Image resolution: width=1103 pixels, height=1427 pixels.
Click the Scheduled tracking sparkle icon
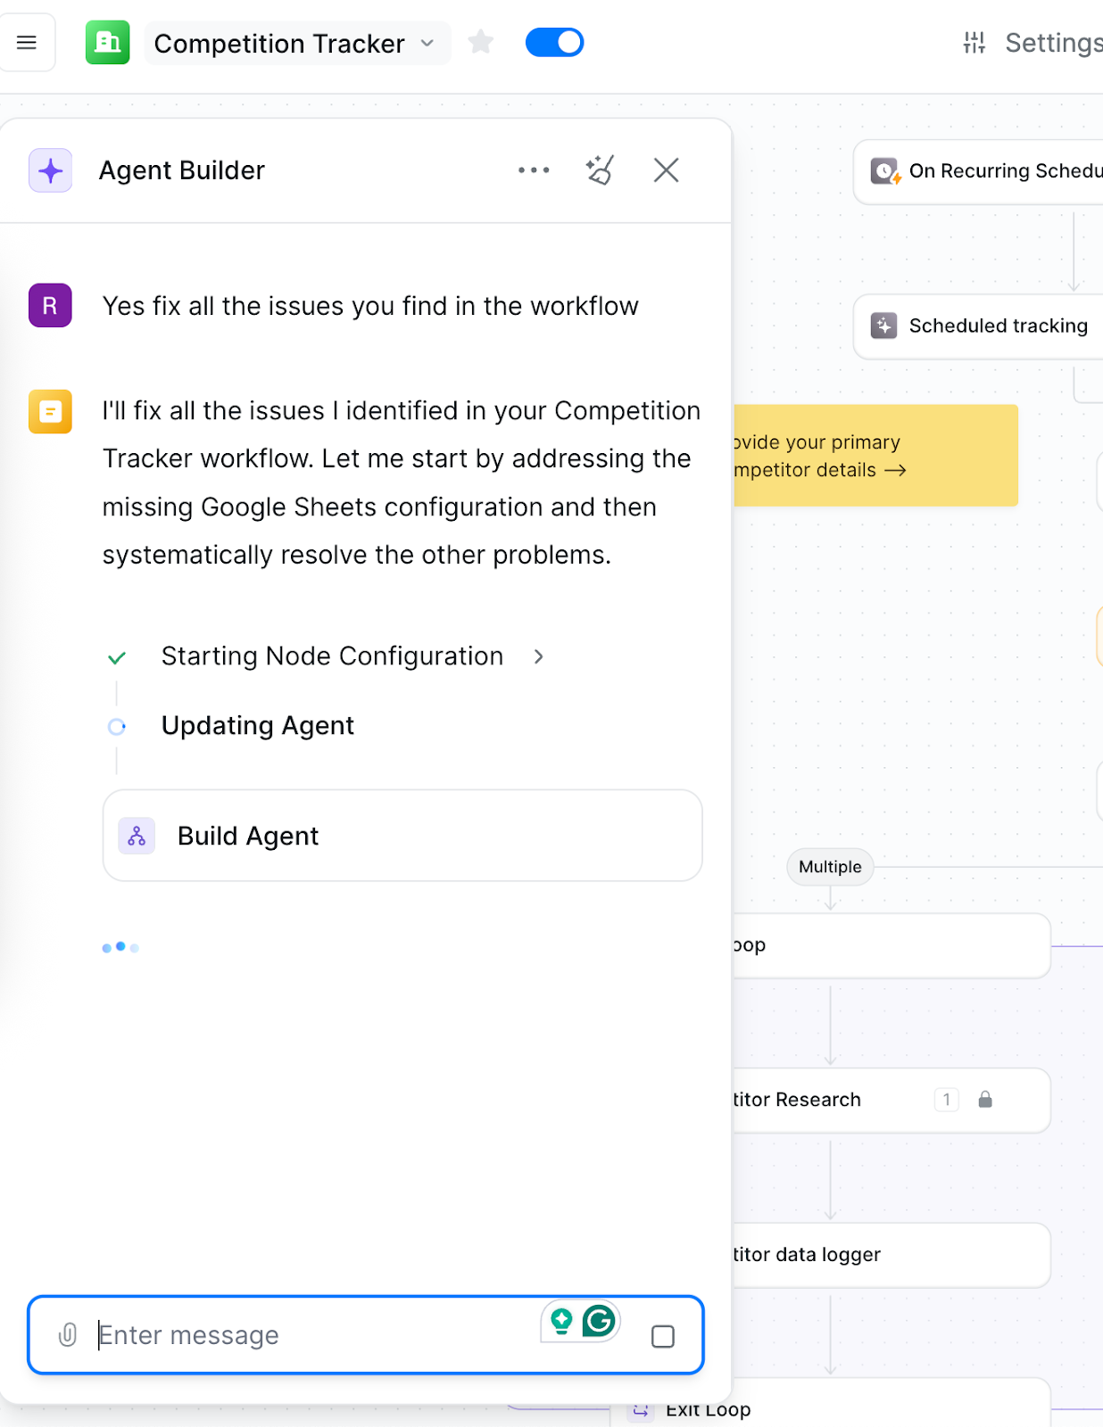(883, 326)
